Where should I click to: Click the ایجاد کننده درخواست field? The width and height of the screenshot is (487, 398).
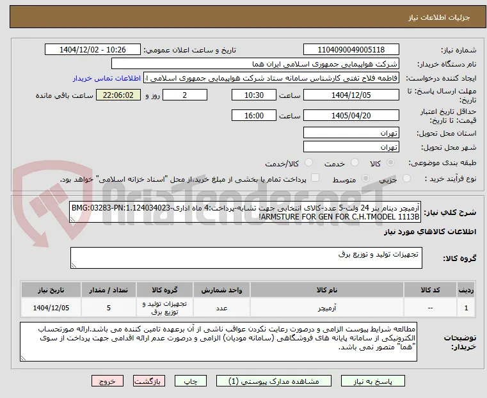(x=271, y=78)
